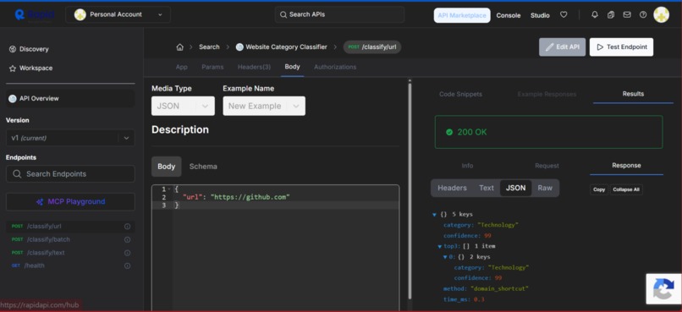Open the Authorizations tab
The width and height of the screenshot is (682, 312).
pyautogui.click(x=335, y=67)
